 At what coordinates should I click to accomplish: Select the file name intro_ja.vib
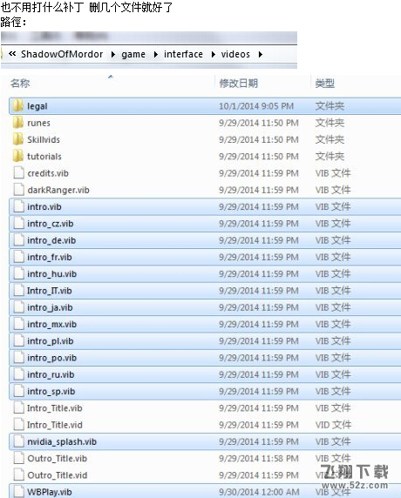point(50,307)
